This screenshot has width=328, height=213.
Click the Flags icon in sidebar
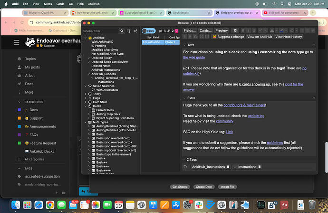[x=90, y=98]
